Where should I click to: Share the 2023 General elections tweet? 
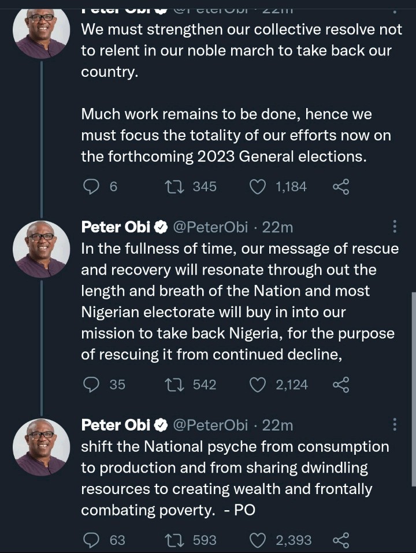pyautogui.click(x=341, y=187)
